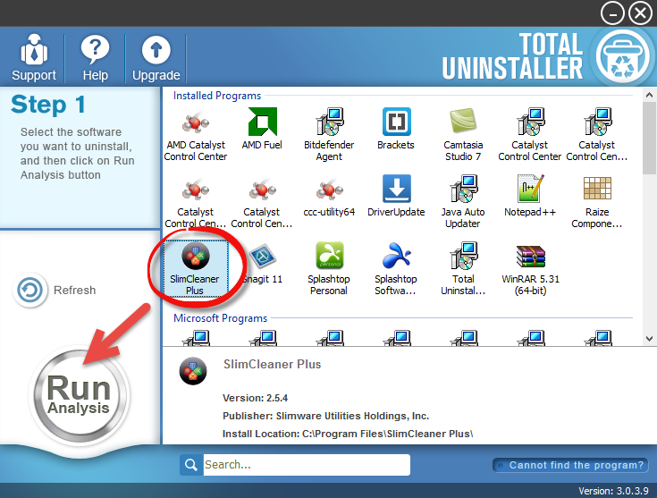Select Java Auto Updater
Viewport: 657px width, 498px height.
tap(463, 201)
